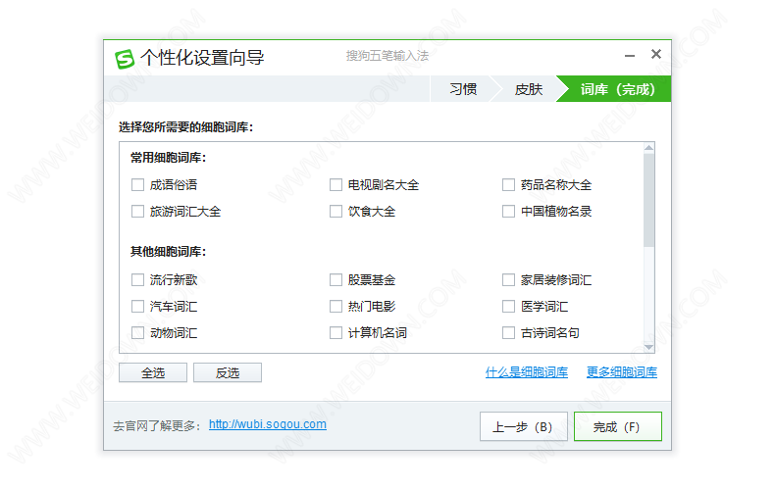Check the 中国植物名录 option

point(508,212)
